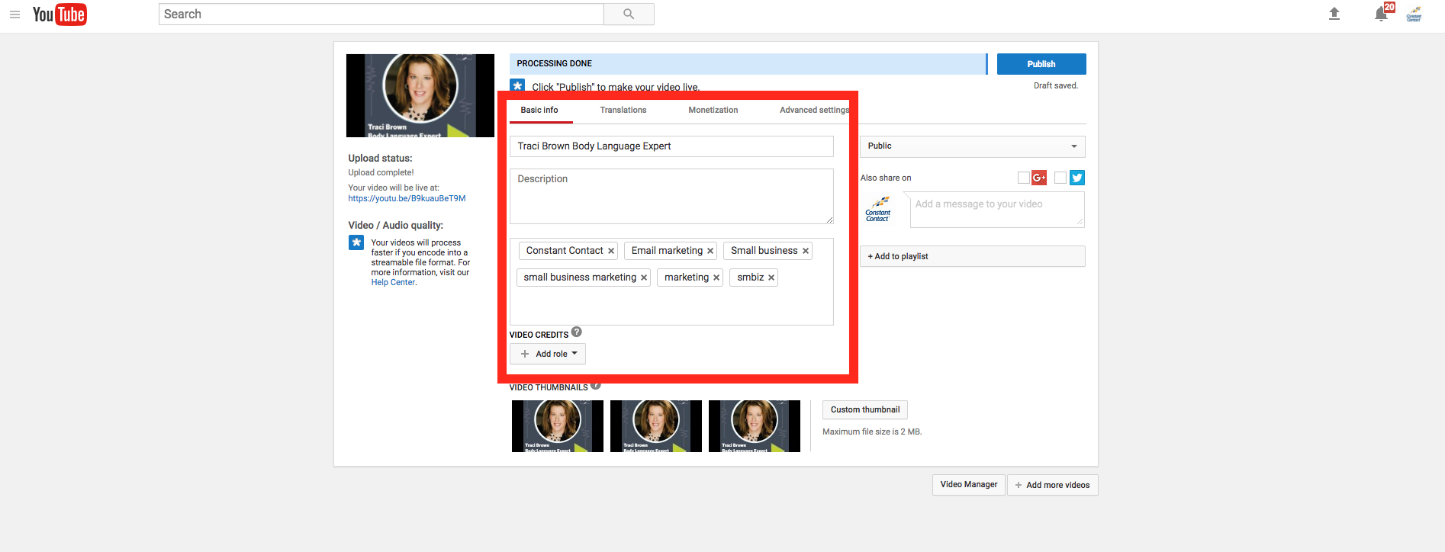
Task: Click the search magnifier button
Action: (x=629, y=14)
